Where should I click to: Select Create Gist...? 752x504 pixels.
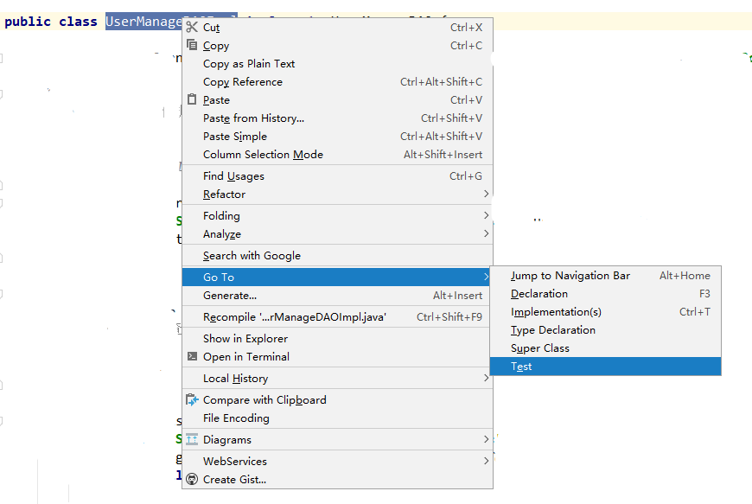[337, 480]
